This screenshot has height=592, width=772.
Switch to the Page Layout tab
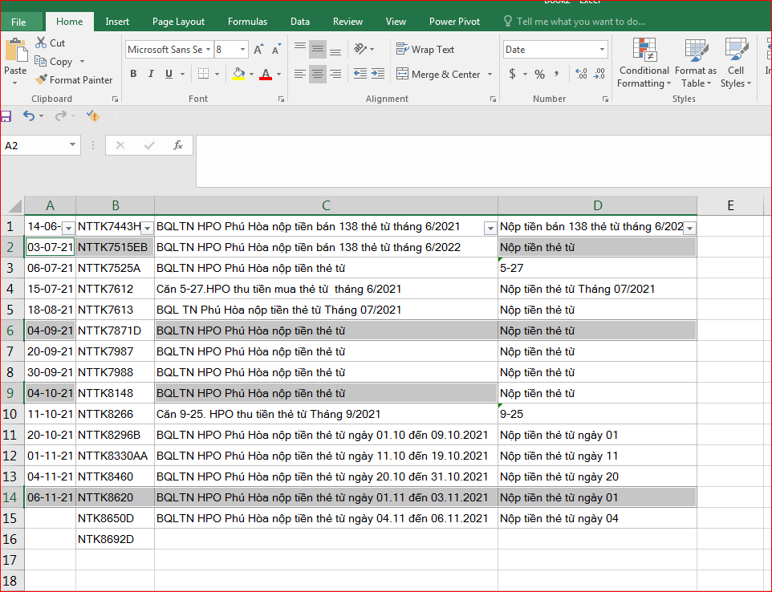pyautogui.click(x=178, y=22)
